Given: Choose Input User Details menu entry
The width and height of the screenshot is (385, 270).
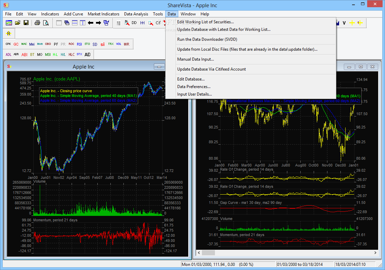Looking at the screenshot, I should click(251, 94).
